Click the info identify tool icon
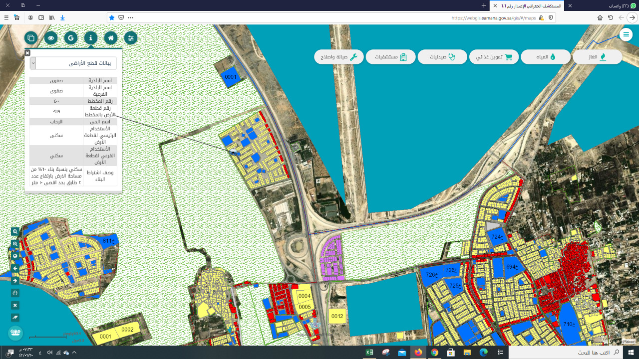 (x=91, y=38)
